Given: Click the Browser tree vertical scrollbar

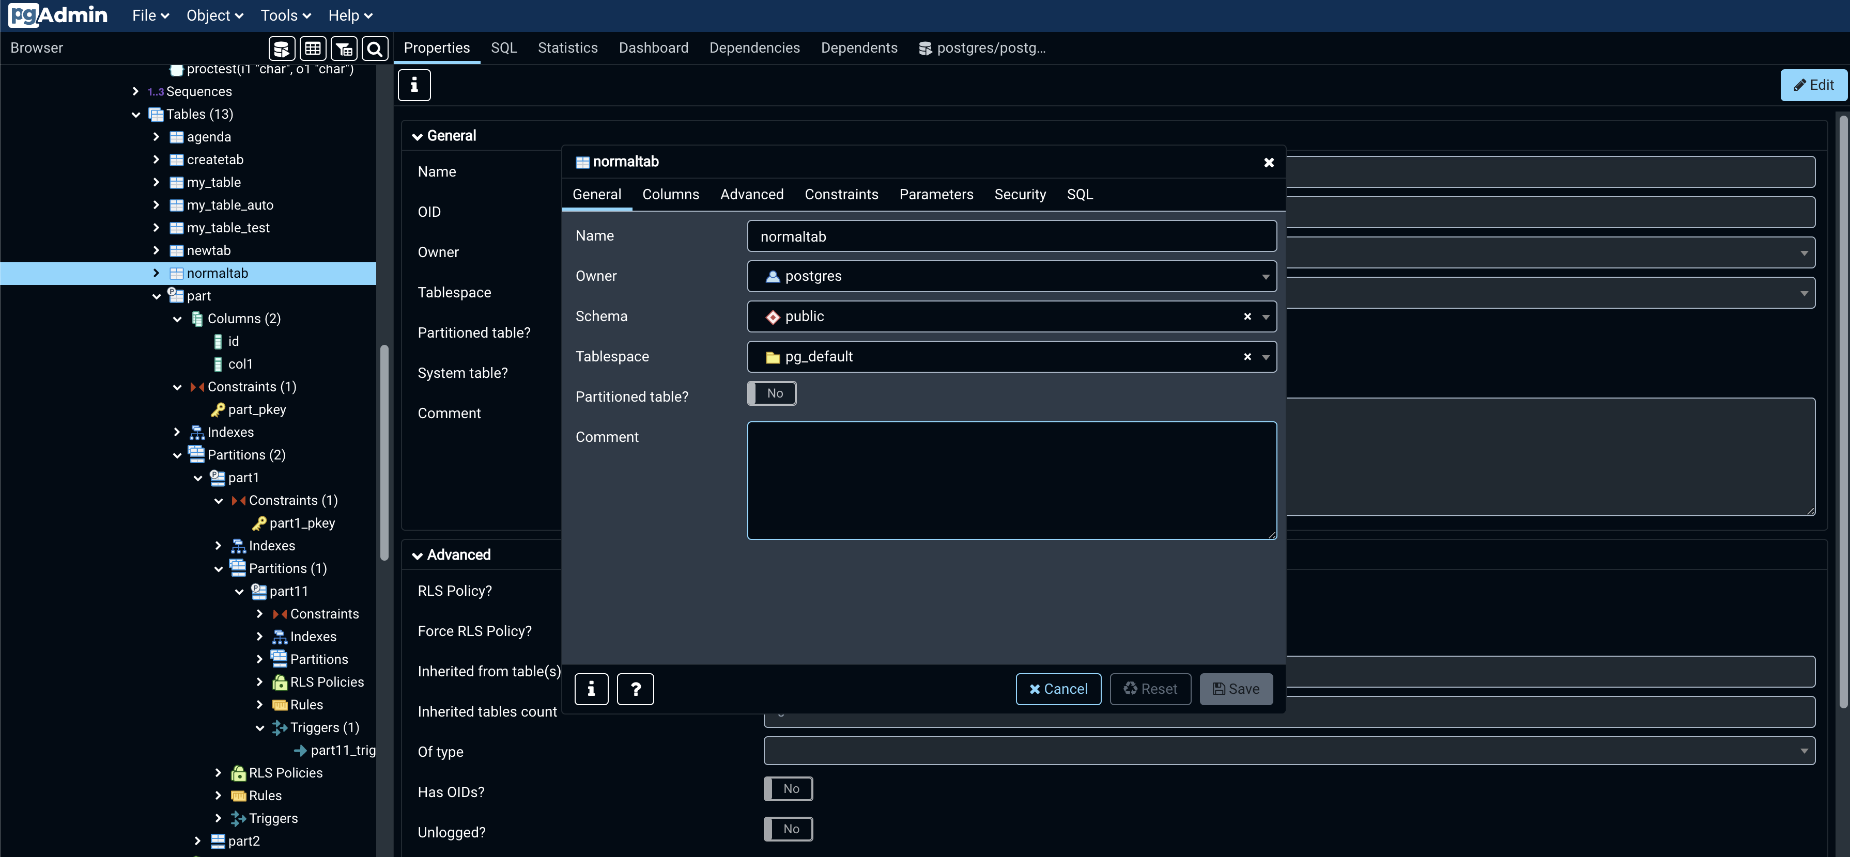Looking at the screenshot, I should click(x=384, y=452).
